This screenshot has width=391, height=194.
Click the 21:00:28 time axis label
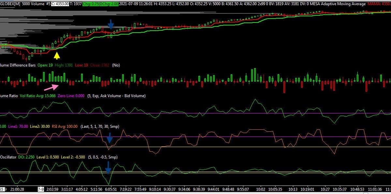click(17, 189)
